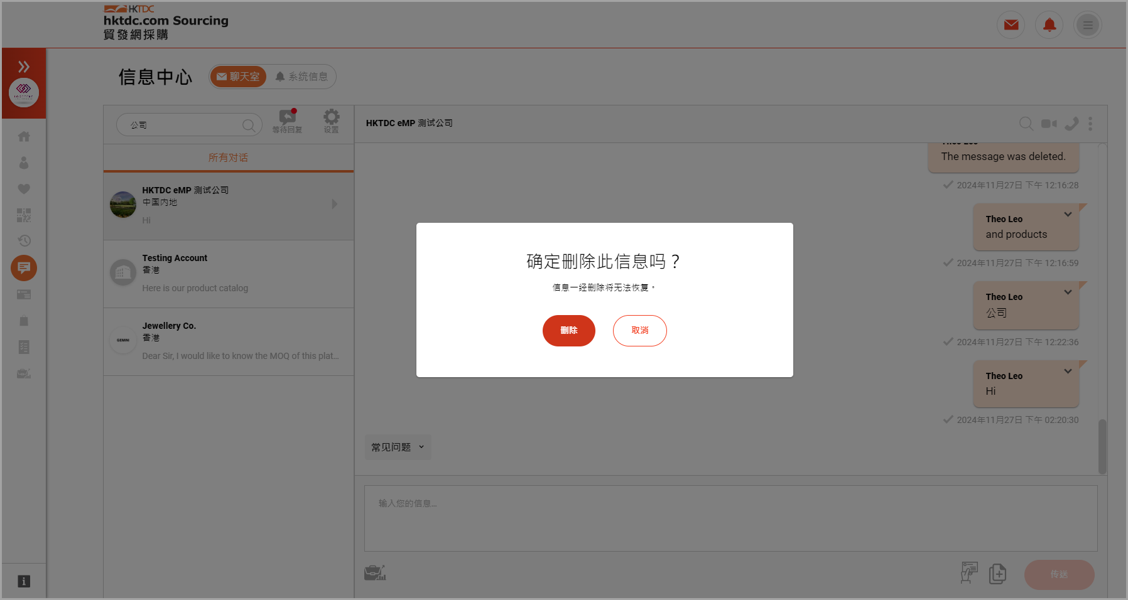Click the company logo avatar in sidebar
This screenshot has width=1128, height=600.
pyautogui.click(x=24, y=93)
